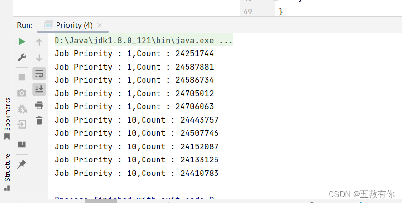Image resolution: width=402 pixels, height=203 pixels.
Task: Click the line with Count 24706063
Action: point(134,106)
